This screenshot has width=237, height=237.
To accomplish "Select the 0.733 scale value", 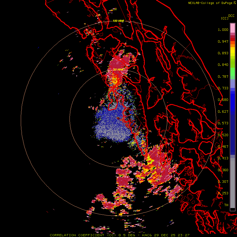I will click(223, 88).
